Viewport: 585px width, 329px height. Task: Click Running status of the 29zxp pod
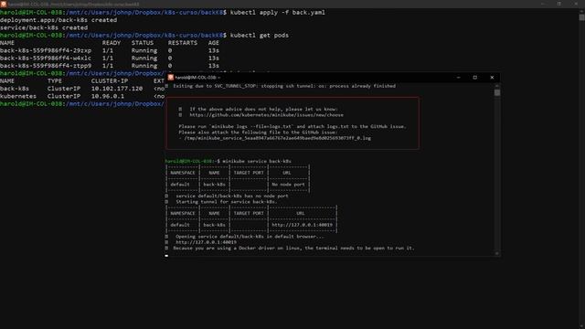click(144, 50)
